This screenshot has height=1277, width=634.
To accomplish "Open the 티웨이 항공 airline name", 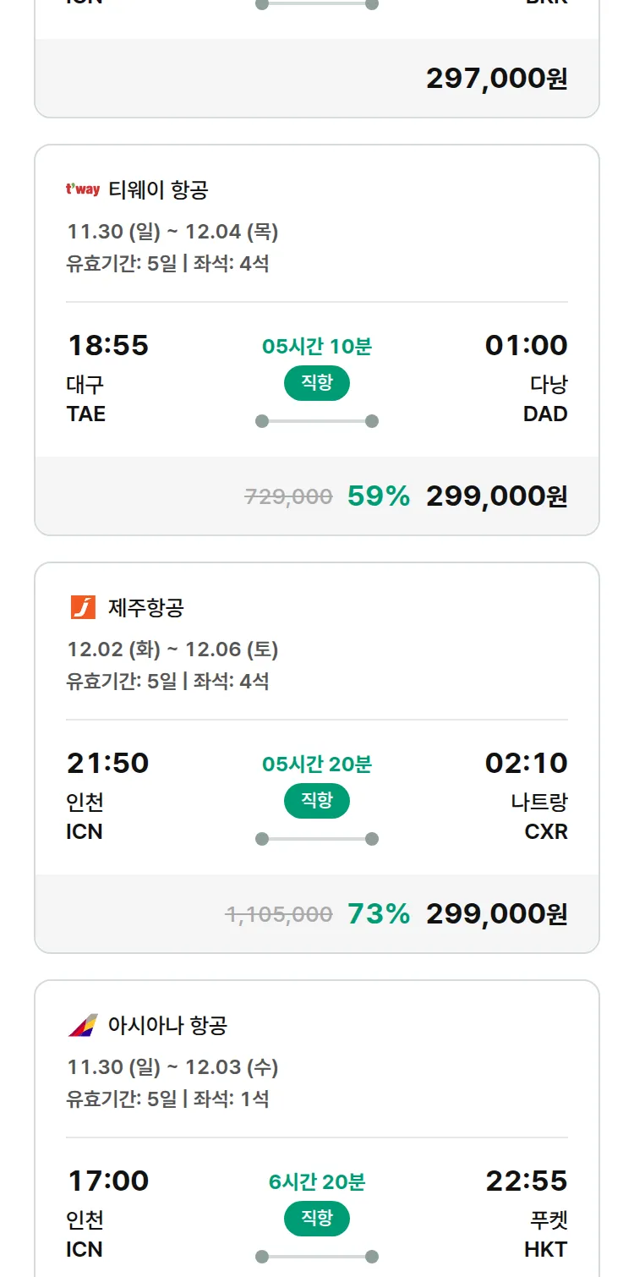I will (x=158, y=189).
